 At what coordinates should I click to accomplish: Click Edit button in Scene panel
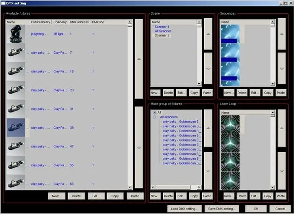[181, 93]
